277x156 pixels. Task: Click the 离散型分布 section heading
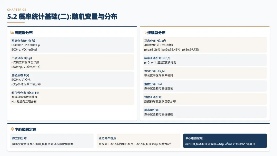point(24,33)
